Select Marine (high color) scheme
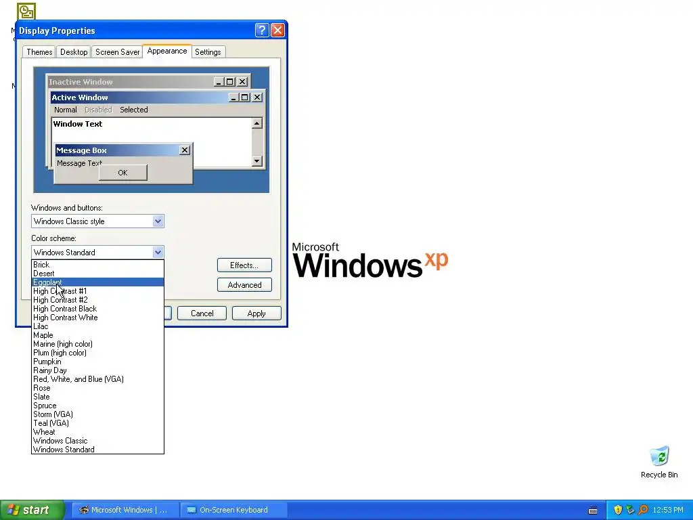The width and height of the screenshot is (693, 520). click(97, 344)
